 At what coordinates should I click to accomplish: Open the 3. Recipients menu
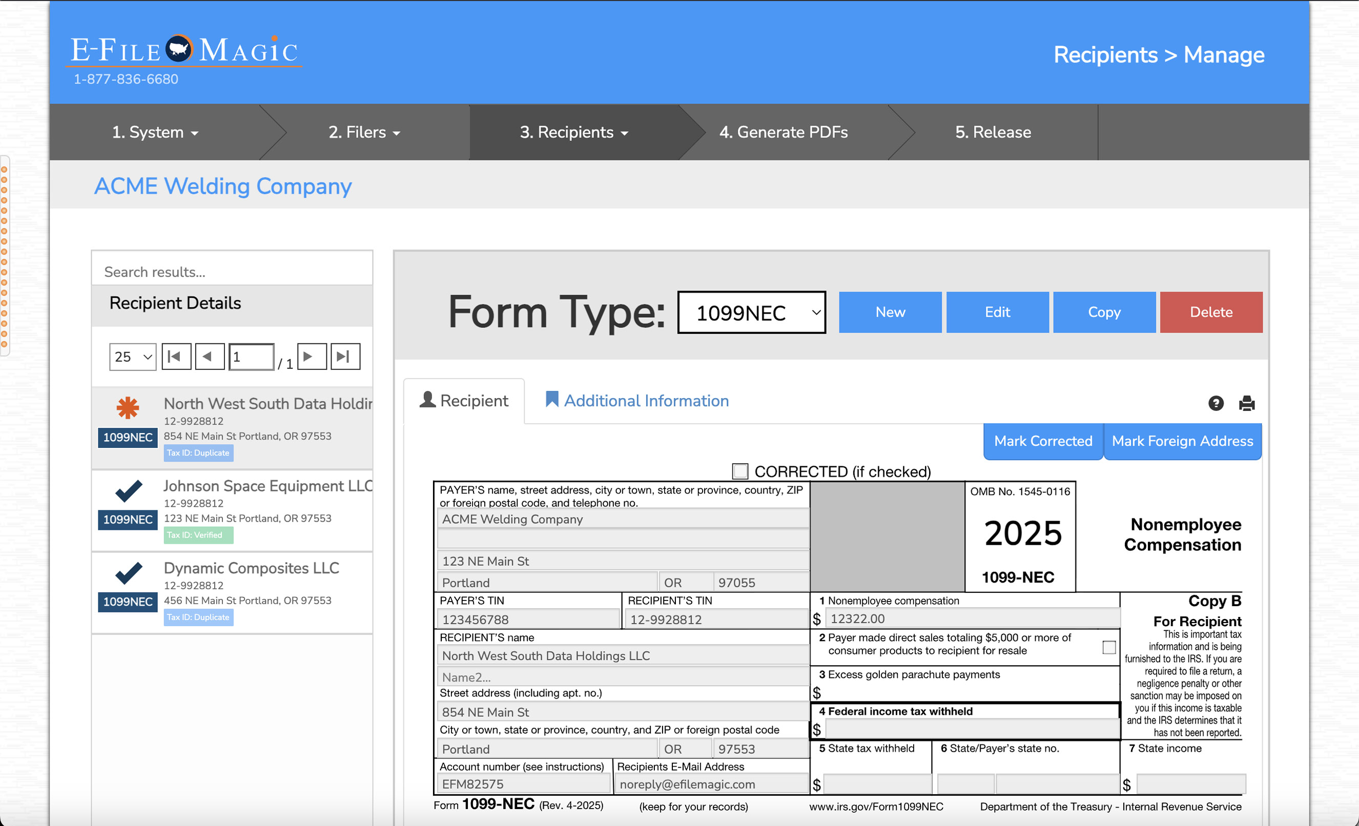tap(573, 132)
